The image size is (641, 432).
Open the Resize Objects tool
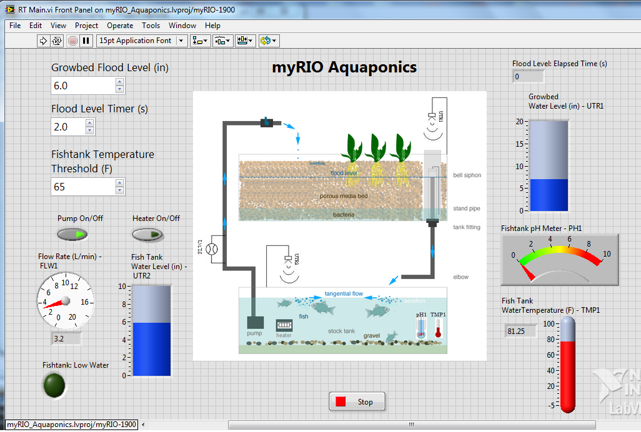(245, 41)
